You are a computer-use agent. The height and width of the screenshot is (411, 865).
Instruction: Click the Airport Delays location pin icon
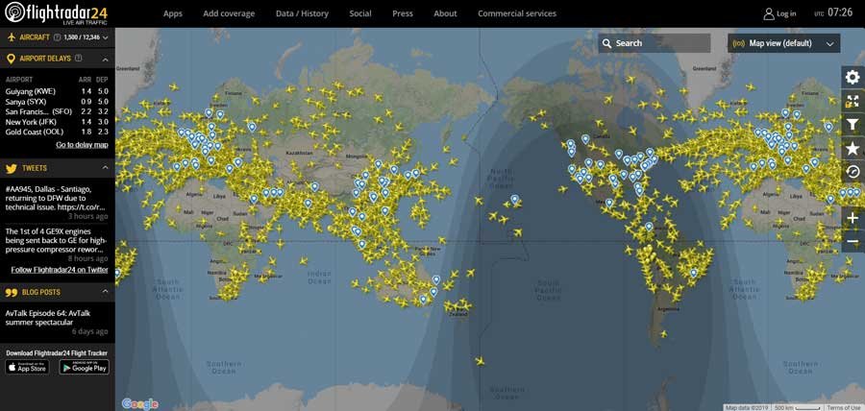click(x=11, y=59)
